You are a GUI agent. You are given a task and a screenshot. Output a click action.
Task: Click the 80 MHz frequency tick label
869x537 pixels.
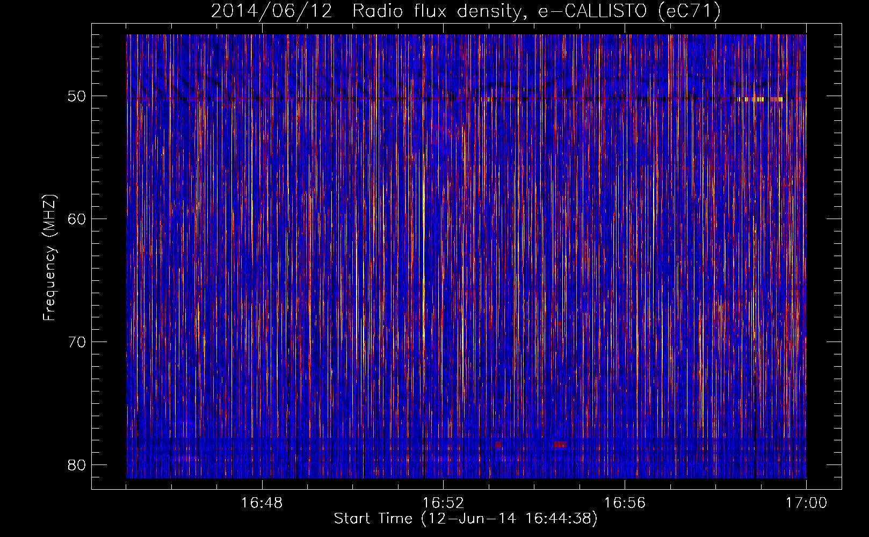click(77, 465)
